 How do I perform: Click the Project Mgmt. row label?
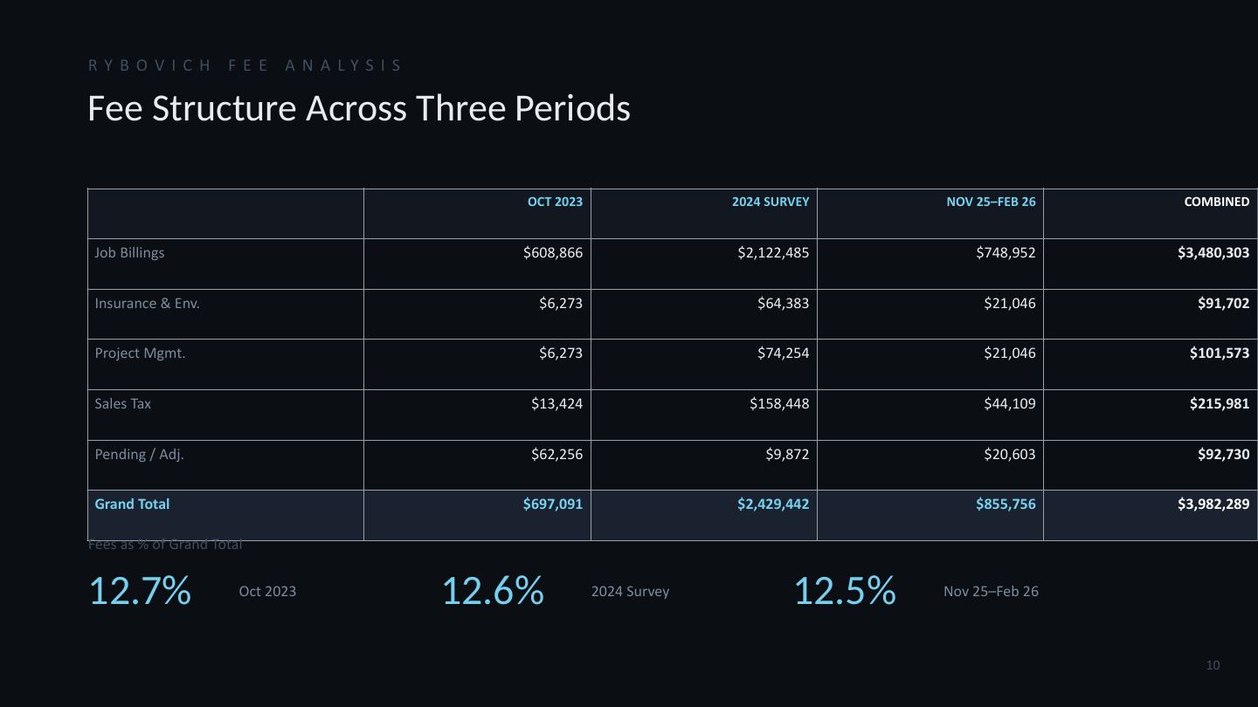[140, 353]
